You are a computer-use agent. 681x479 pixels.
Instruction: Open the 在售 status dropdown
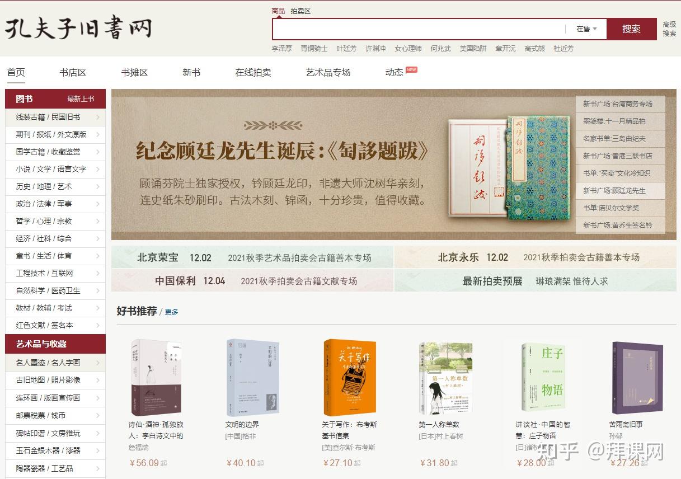586,29
